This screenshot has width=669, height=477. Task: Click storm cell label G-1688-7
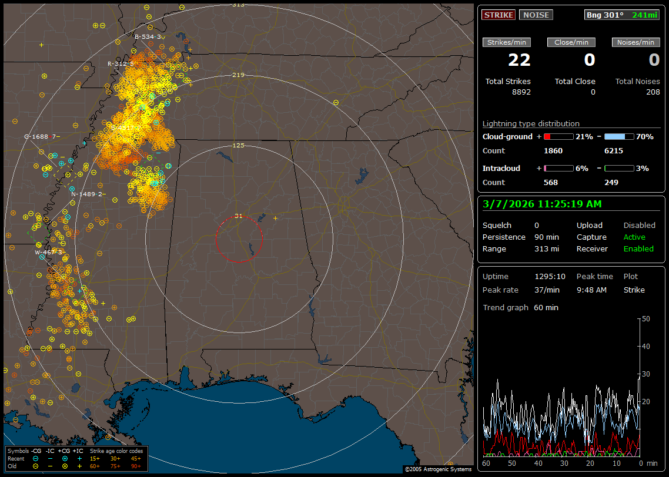point(39,136)
